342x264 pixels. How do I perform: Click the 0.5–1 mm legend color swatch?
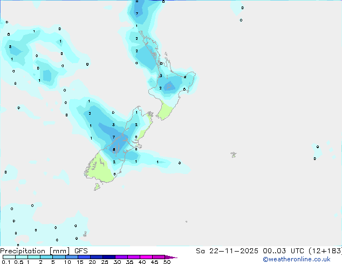click(22, 257)
